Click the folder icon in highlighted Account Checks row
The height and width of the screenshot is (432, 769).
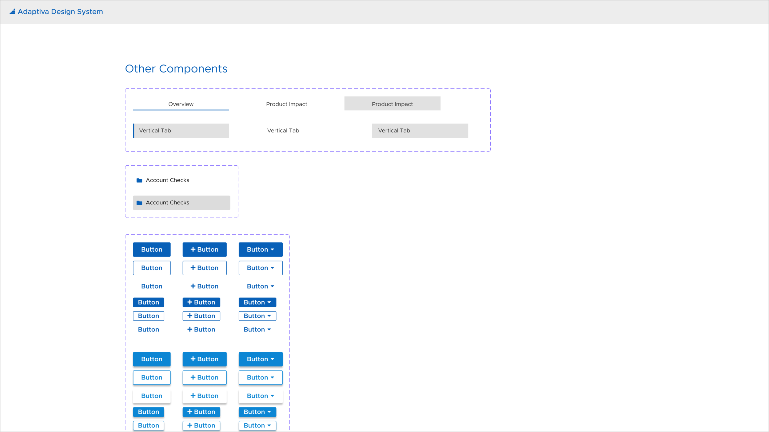click(x=139, y=202)
